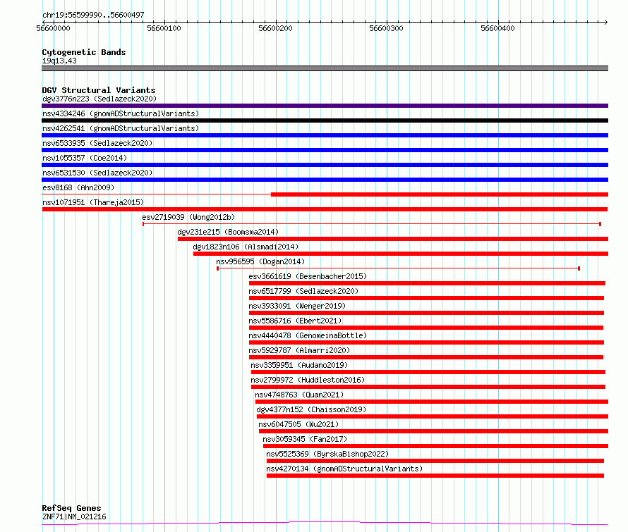Viewport: 628px width, 532px height.
Task: Open nsv3359951 (Audano2019) variant
Action: pos(299,365)
